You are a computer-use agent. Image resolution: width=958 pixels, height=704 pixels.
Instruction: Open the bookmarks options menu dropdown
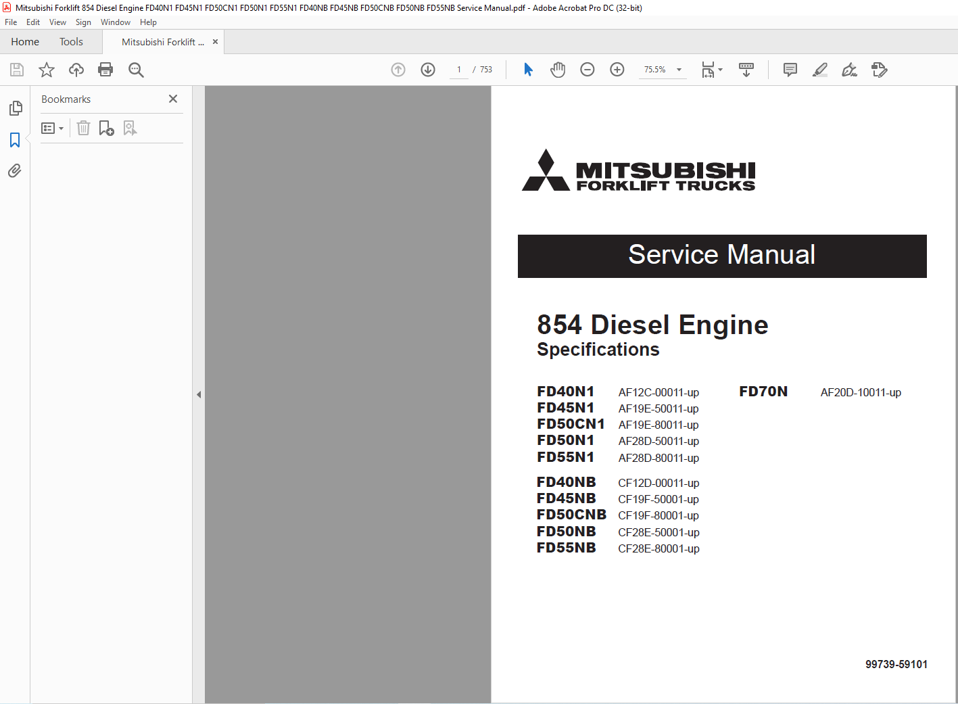52,128
